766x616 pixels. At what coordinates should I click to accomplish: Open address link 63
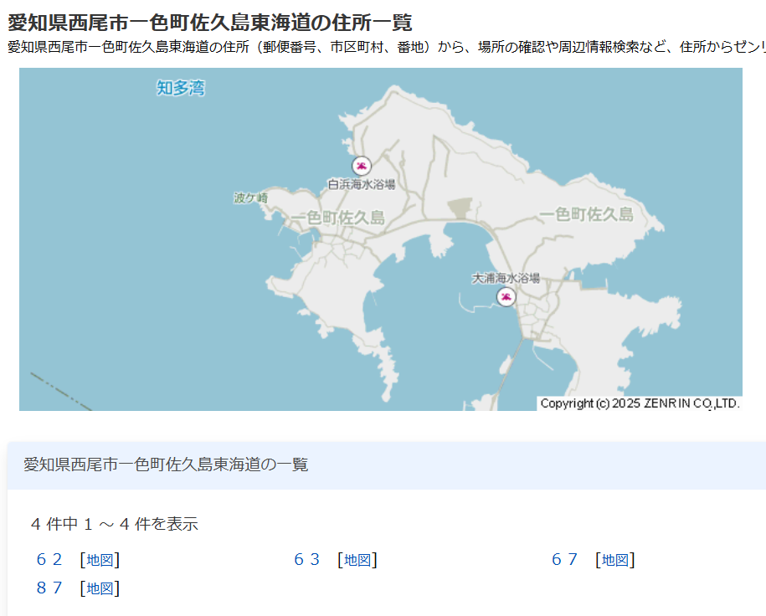coord(306,559)
